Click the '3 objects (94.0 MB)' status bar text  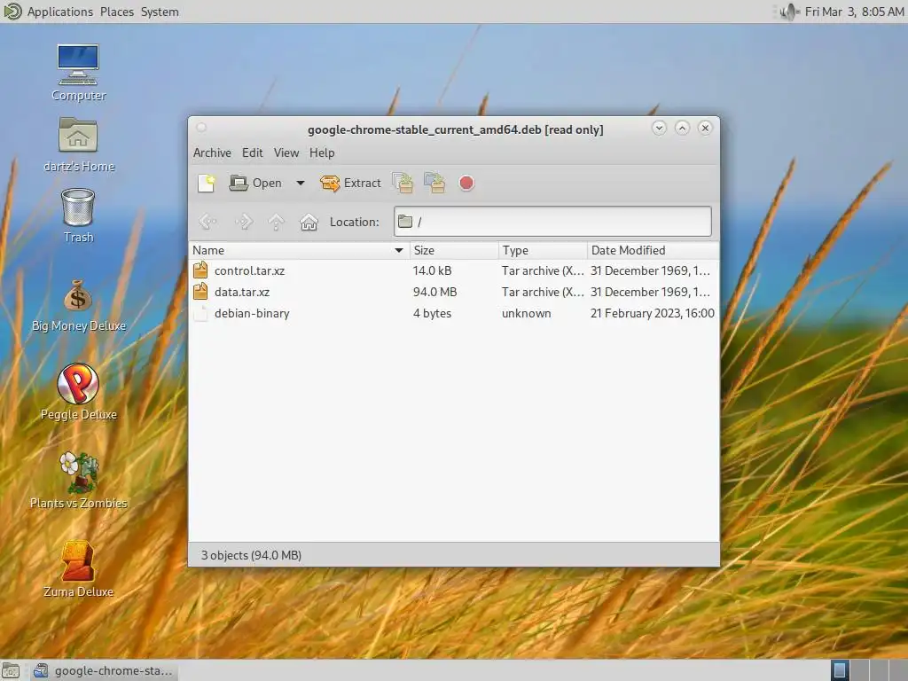click(251, 555)
